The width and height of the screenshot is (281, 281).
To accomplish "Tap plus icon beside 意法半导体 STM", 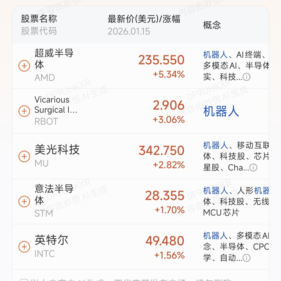I will coord(24,202).
